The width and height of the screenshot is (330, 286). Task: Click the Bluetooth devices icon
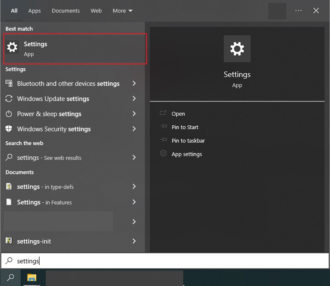pos(9,84)
